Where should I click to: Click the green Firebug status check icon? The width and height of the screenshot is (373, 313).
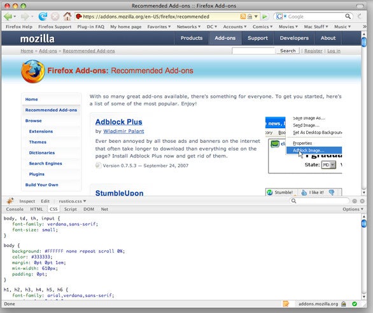click(355, 303)
